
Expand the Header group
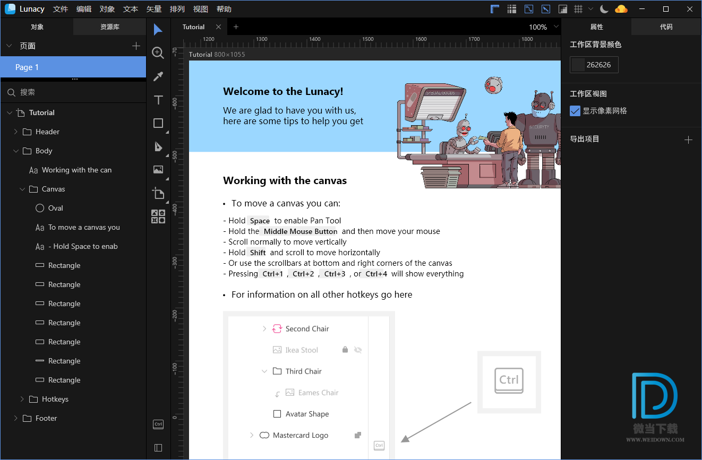15,132
